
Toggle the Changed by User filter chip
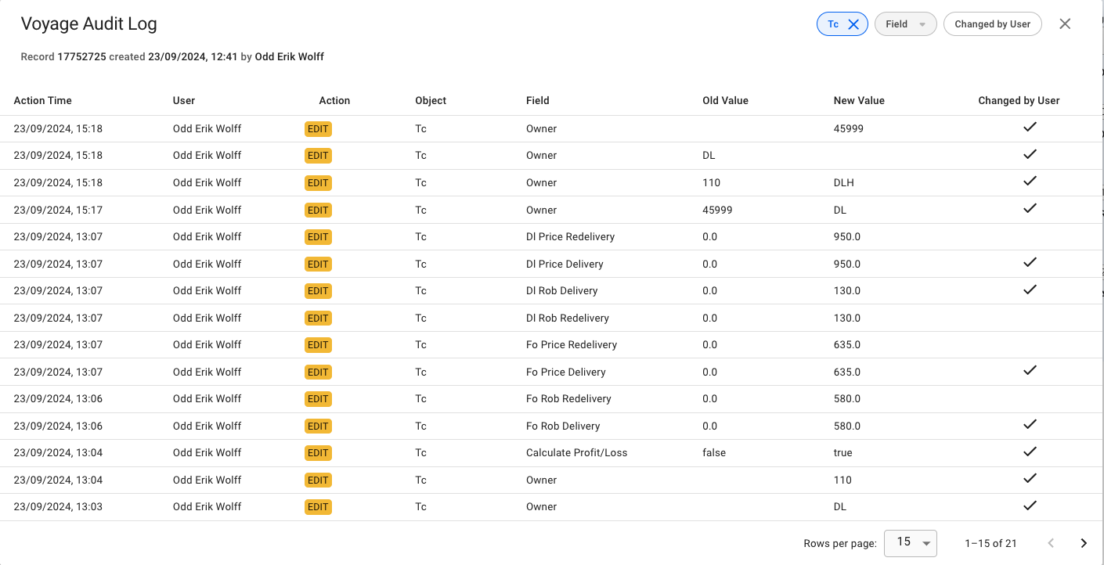coord(992,24)
